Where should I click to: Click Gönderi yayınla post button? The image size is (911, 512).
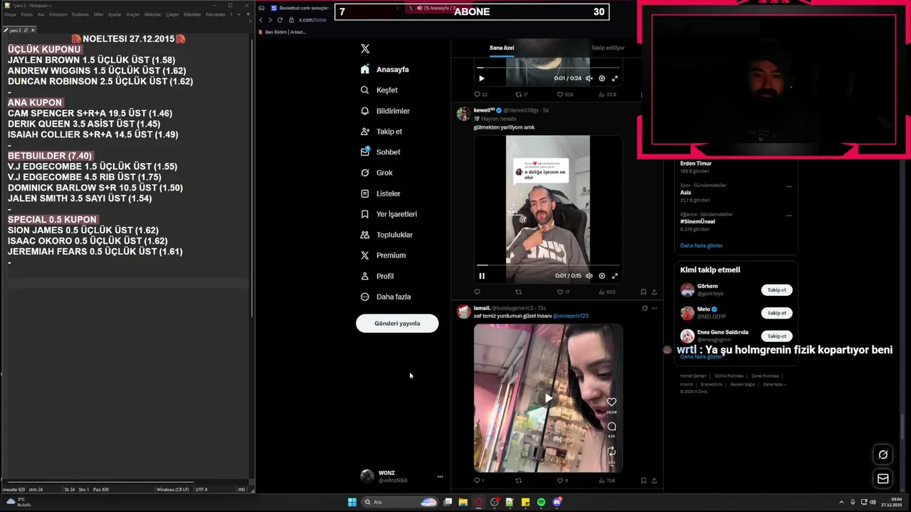pos(397,324)
